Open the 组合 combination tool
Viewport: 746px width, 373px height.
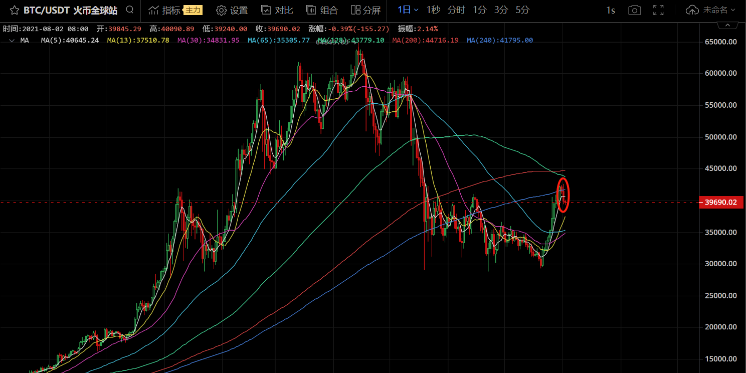tap(322, 10)
